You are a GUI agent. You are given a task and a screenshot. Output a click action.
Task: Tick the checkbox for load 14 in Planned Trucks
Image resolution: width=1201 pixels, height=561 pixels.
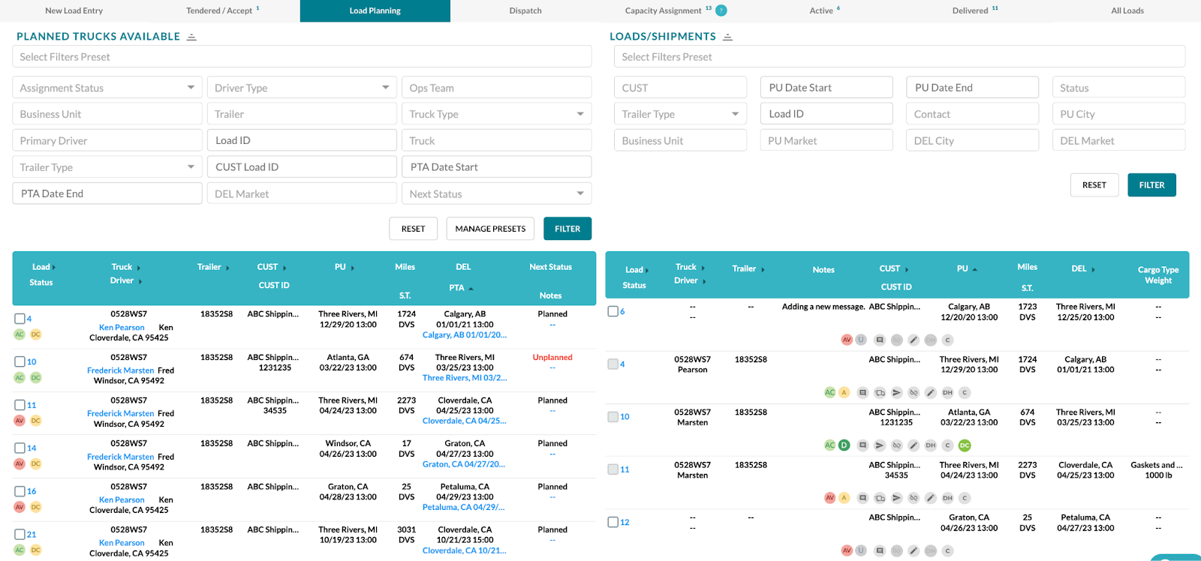pos(20,448)
